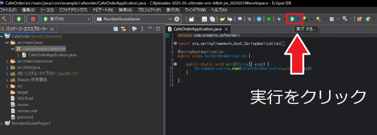377x135 pixels.
Task: Close the CafeOrderApplication.java editor tab
Action: pyautogui.click(x=226, y=29)
